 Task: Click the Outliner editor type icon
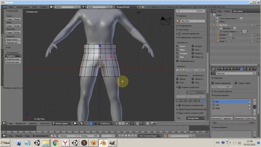213,11
